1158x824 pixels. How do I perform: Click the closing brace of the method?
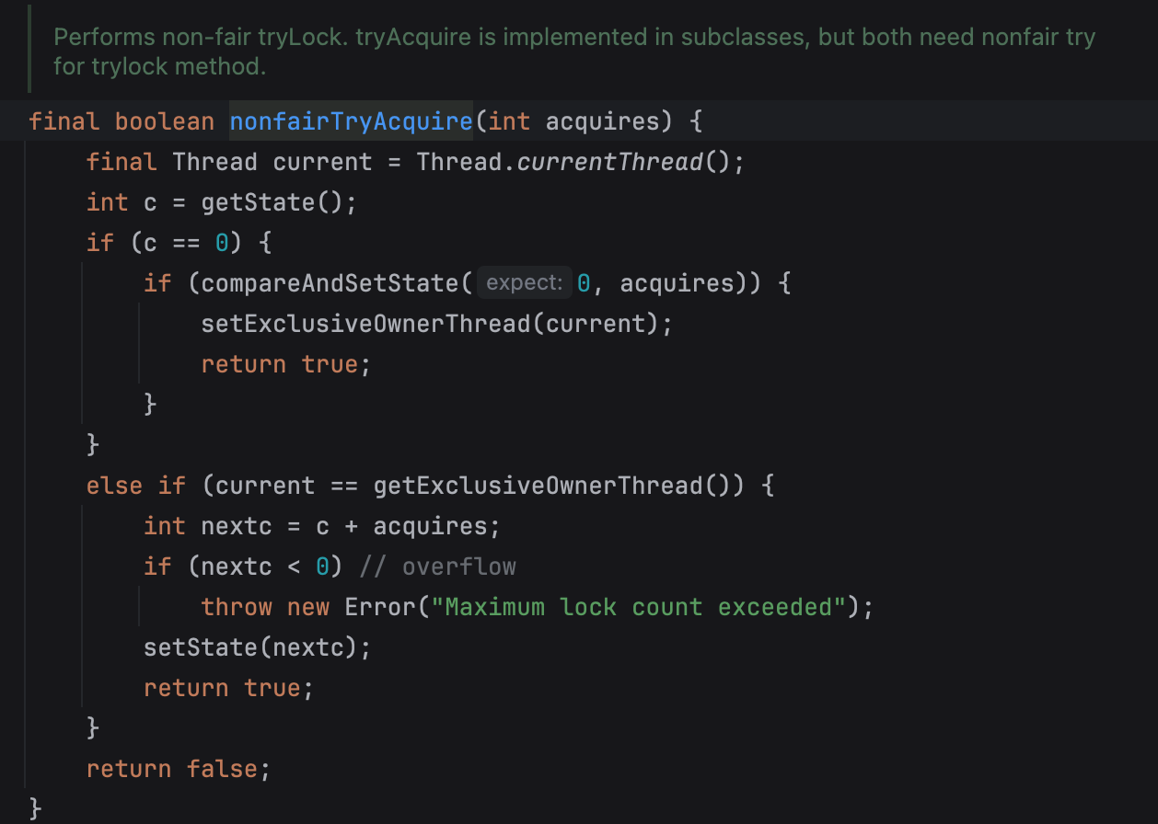tap(36, 809)
